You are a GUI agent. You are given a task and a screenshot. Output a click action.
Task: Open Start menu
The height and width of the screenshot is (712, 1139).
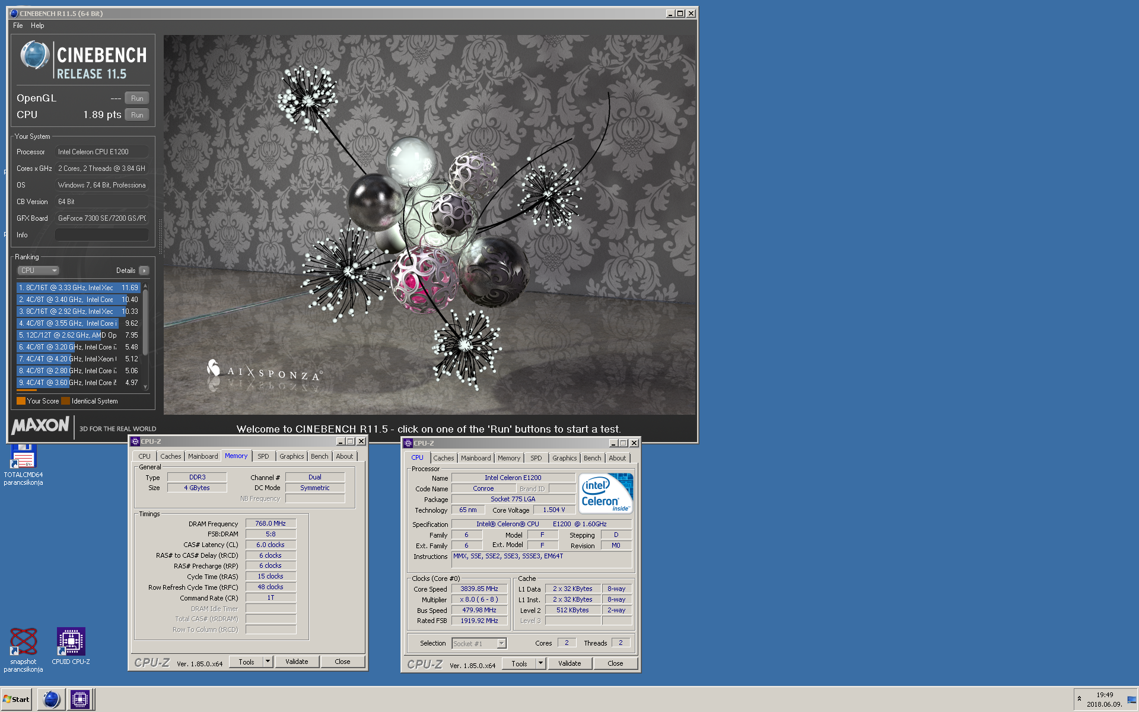[17, 700]
